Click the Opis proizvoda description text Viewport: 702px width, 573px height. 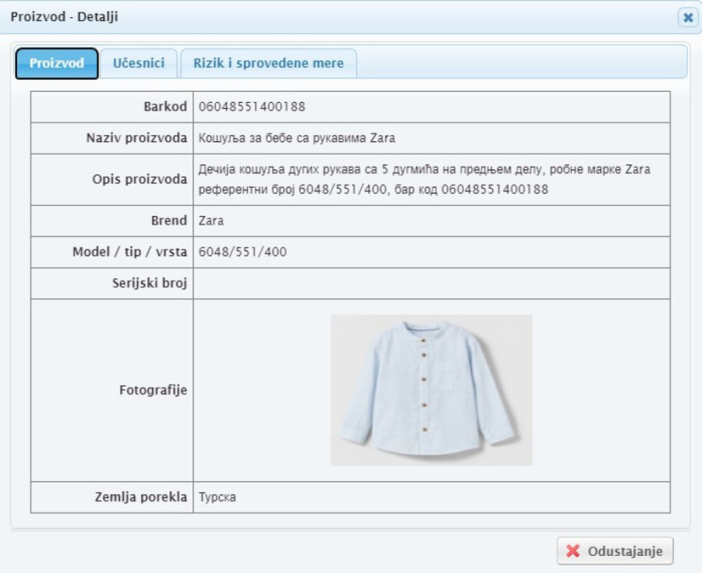(x=424, y=179)
